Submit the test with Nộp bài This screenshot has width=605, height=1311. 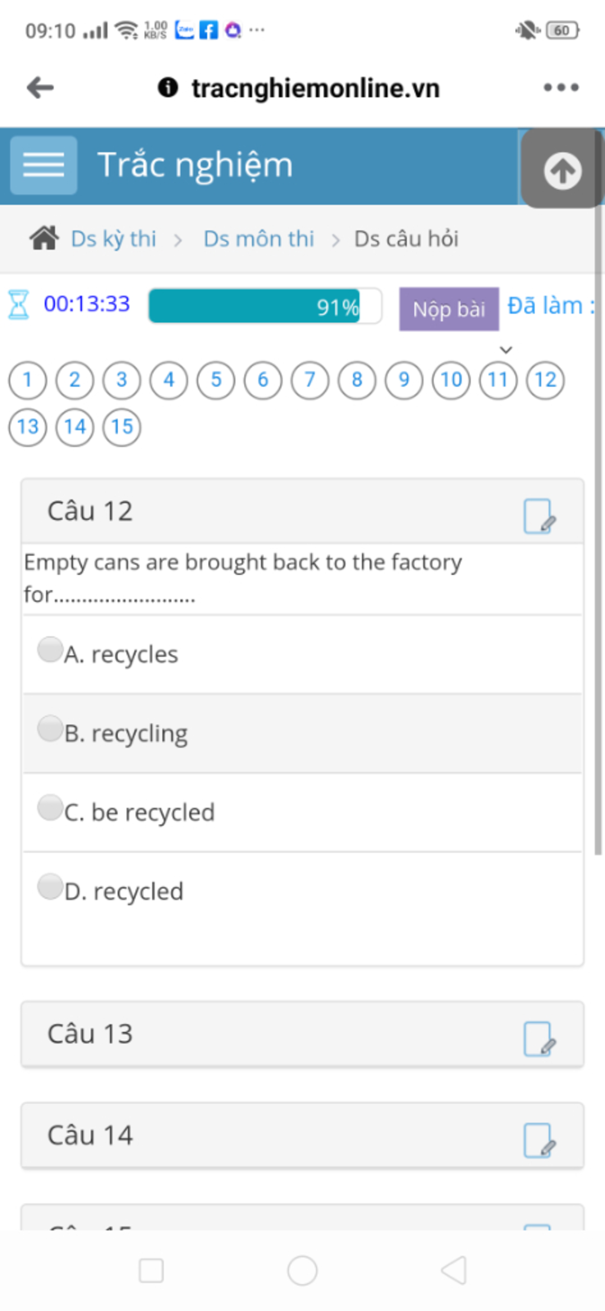coord(449,309)
